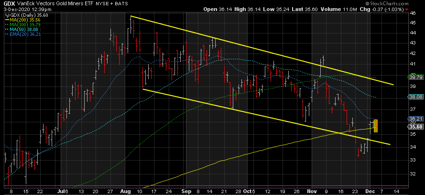The image size is (425, 195).
Task: Click the green dotted marker for MA(100)
Action: 8,25
